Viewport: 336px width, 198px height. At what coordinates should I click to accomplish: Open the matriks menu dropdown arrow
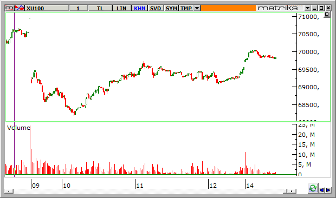307,8
